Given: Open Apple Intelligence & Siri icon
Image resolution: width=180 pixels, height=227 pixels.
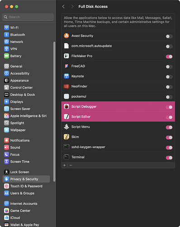Looking at the screenshot, I should (x=6, y=116).
